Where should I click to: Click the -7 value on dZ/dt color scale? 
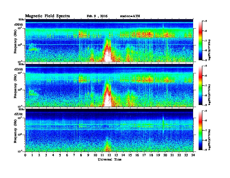tap(206, 130)
